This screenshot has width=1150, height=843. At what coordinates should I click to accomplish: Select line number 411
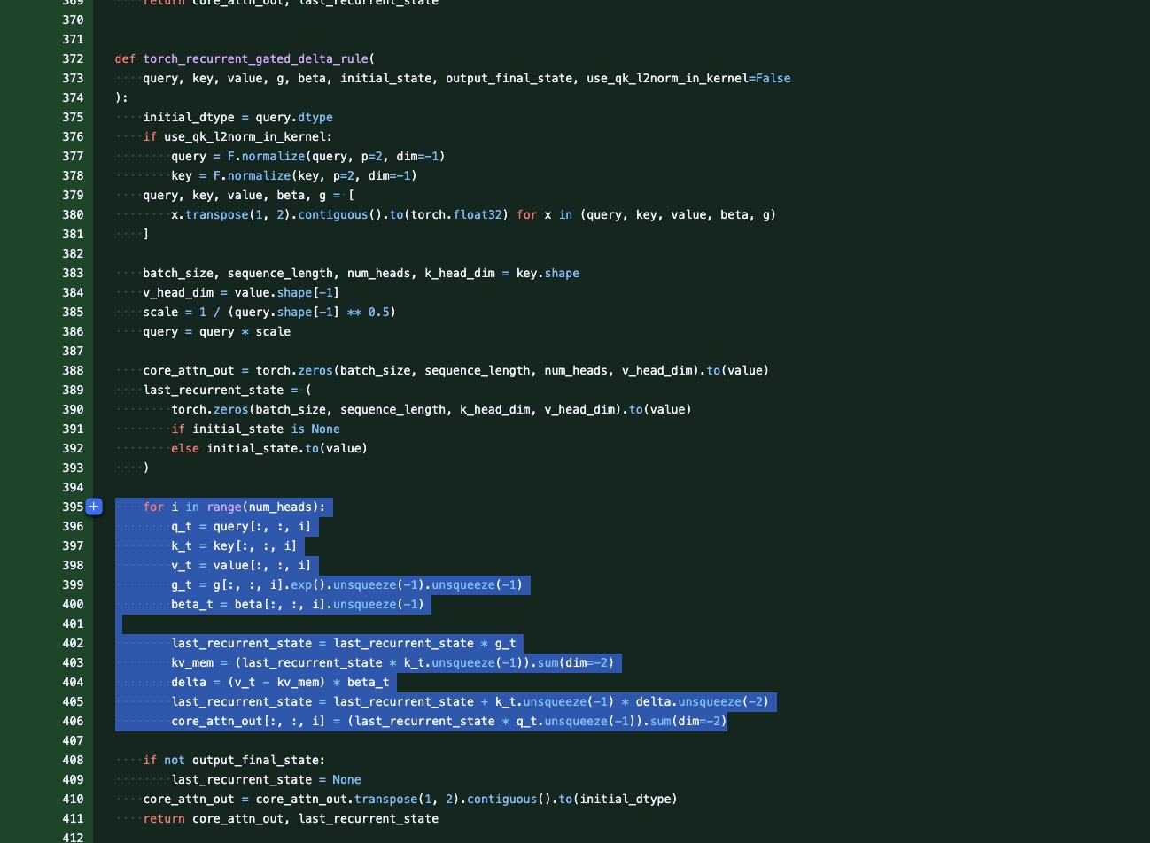pos(73,818)
